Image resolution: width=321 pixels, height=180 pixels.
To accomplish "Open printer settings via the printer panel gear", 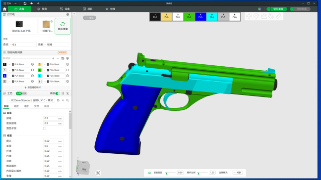I will pyautogui.click(x=68, y=14).
